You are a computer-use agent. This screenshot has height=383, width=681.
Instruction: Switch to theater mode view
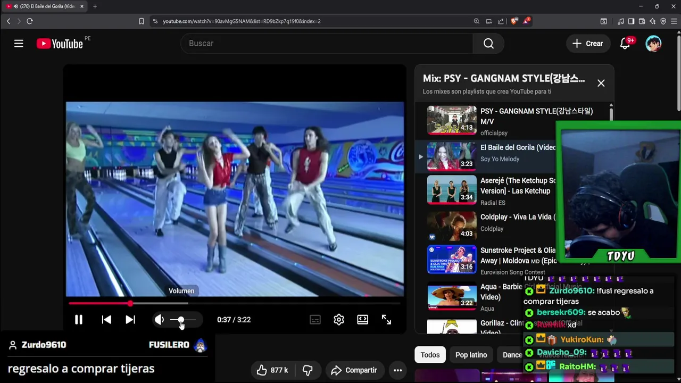[x=362, y=320]
